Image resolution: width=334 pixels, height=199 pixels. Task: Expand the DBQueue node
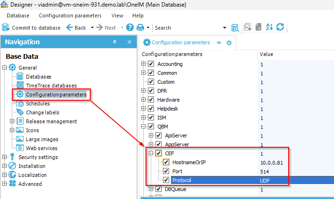pos(151,189)
